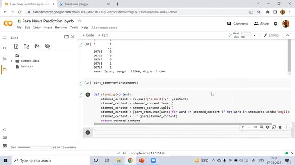Image resolution: width=295 pixels, height=165 pixels.
Task: Open the table of contents sidebar icon
Action: [5, 38]
